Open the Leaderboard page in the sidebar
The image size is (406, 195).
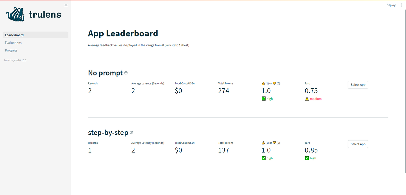click(x=36, y=35)
